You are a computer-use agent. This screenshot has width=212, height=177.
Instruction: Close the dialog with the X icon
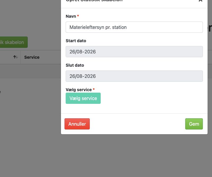(x=201, y=1)
